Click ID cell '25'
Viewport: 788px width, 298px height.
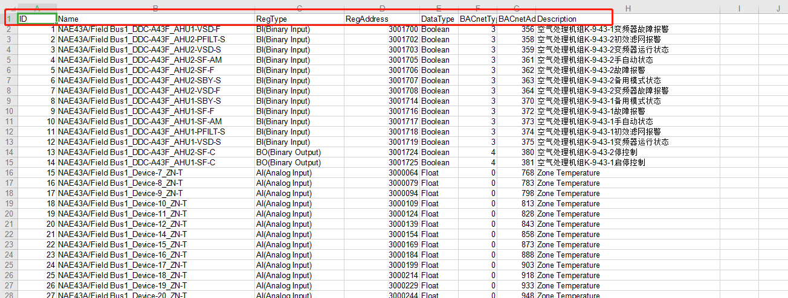tap(37, 276)
